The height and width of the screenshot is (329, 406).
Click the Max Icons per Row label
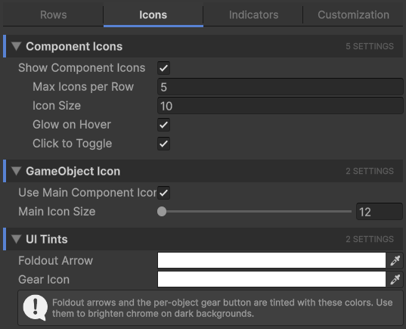click(83, 87)
